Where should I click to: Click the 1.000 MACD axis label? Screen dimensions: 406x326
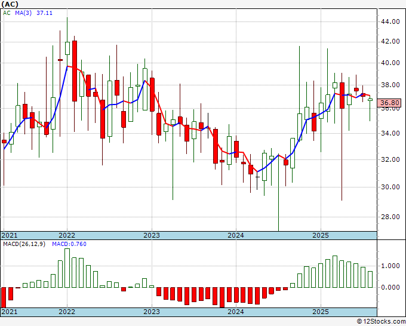390,266
